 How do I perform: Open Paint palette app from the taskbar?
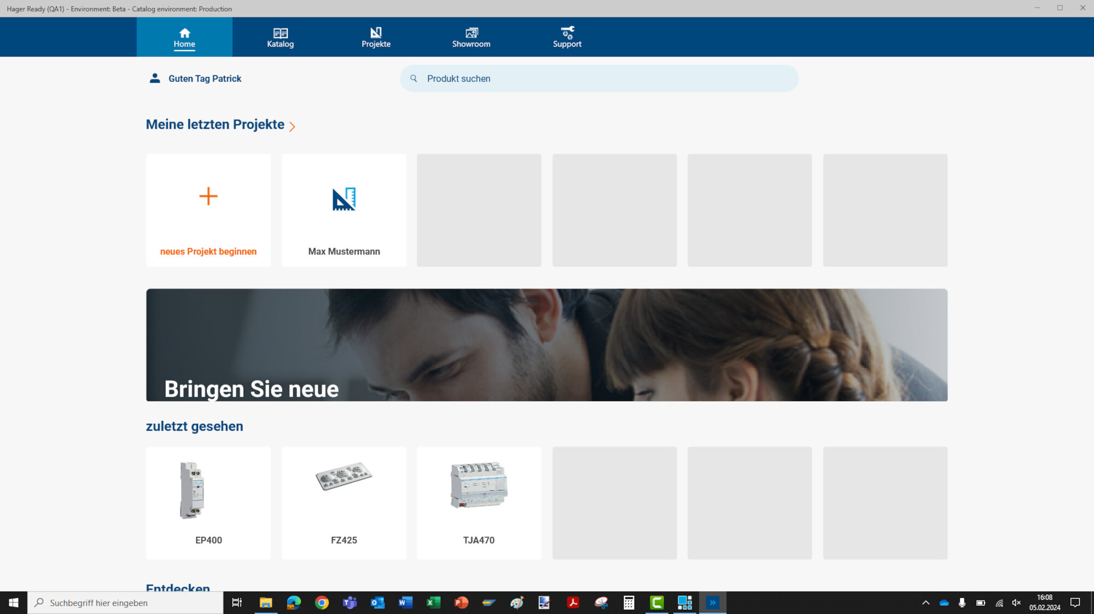[517, 603]
